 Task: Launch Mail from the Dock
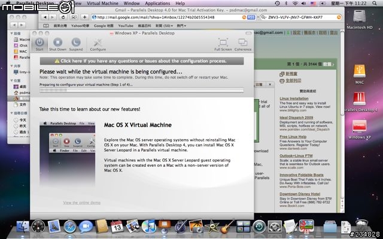[x=54, y=226]
